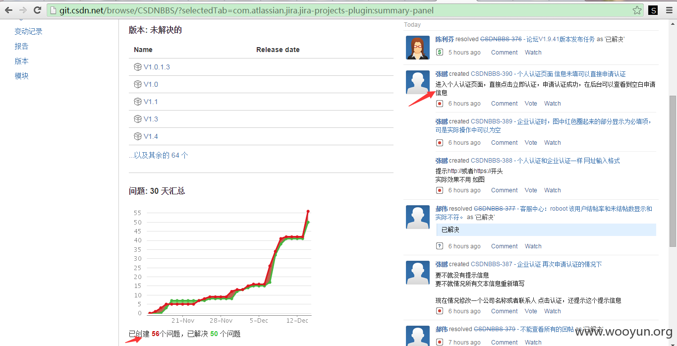The width and height of the screenshot is (677, 346).
Task: Watch issue CSDNBBS-388
Action: pos(552,190)
